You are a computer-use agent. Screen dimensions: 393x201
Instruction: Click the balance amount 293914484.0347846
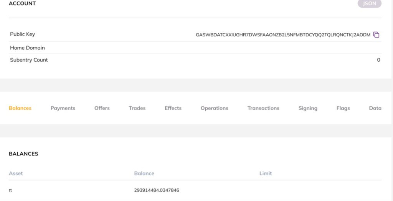click(x=157, y=190)
